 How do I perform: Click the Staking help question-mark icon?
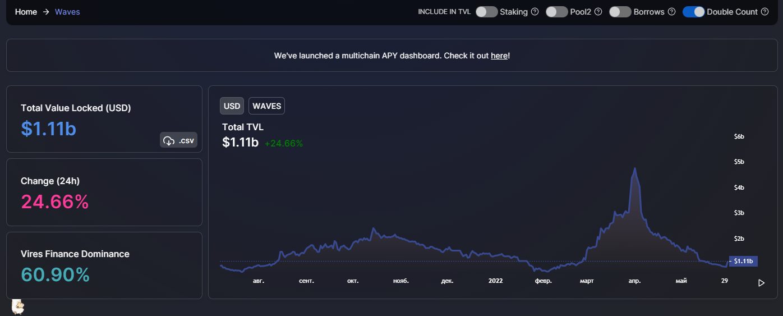coord(535,12)
